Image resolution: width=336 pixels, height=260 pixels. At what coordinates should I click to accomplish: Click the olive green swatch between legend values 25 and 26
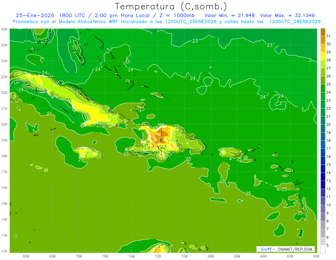323,80
